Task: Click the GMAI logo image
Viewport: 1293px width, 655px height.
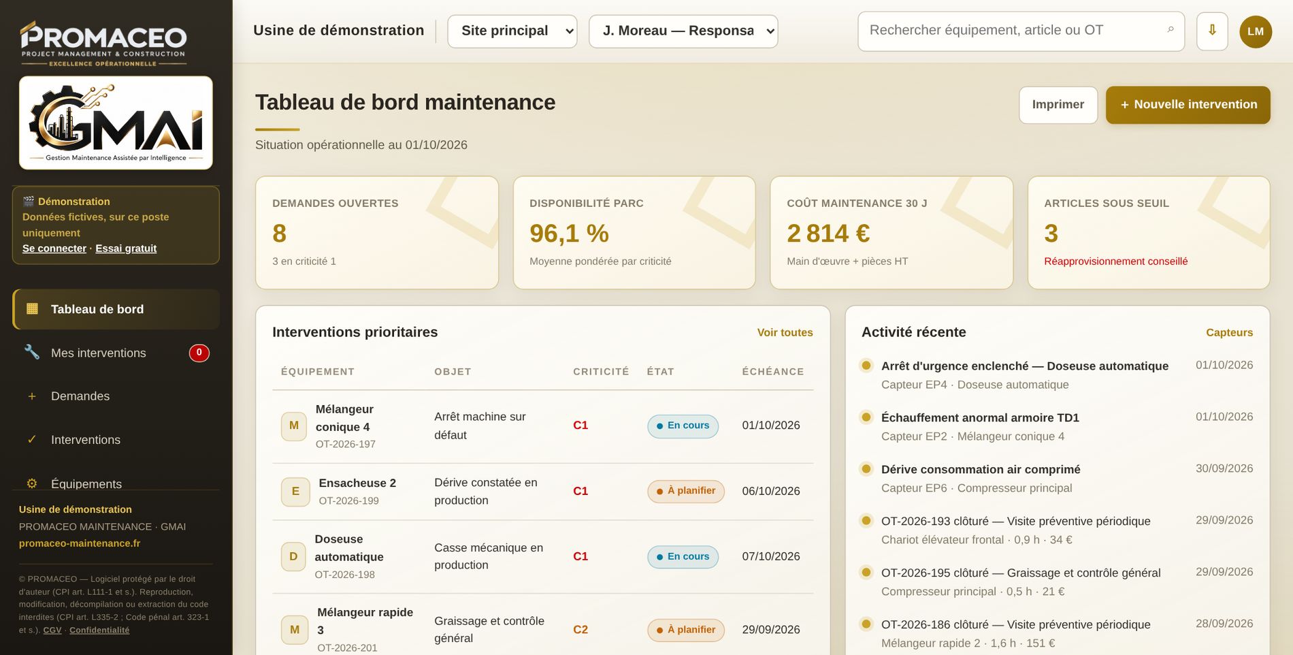Action: click(x=116, y=123)
